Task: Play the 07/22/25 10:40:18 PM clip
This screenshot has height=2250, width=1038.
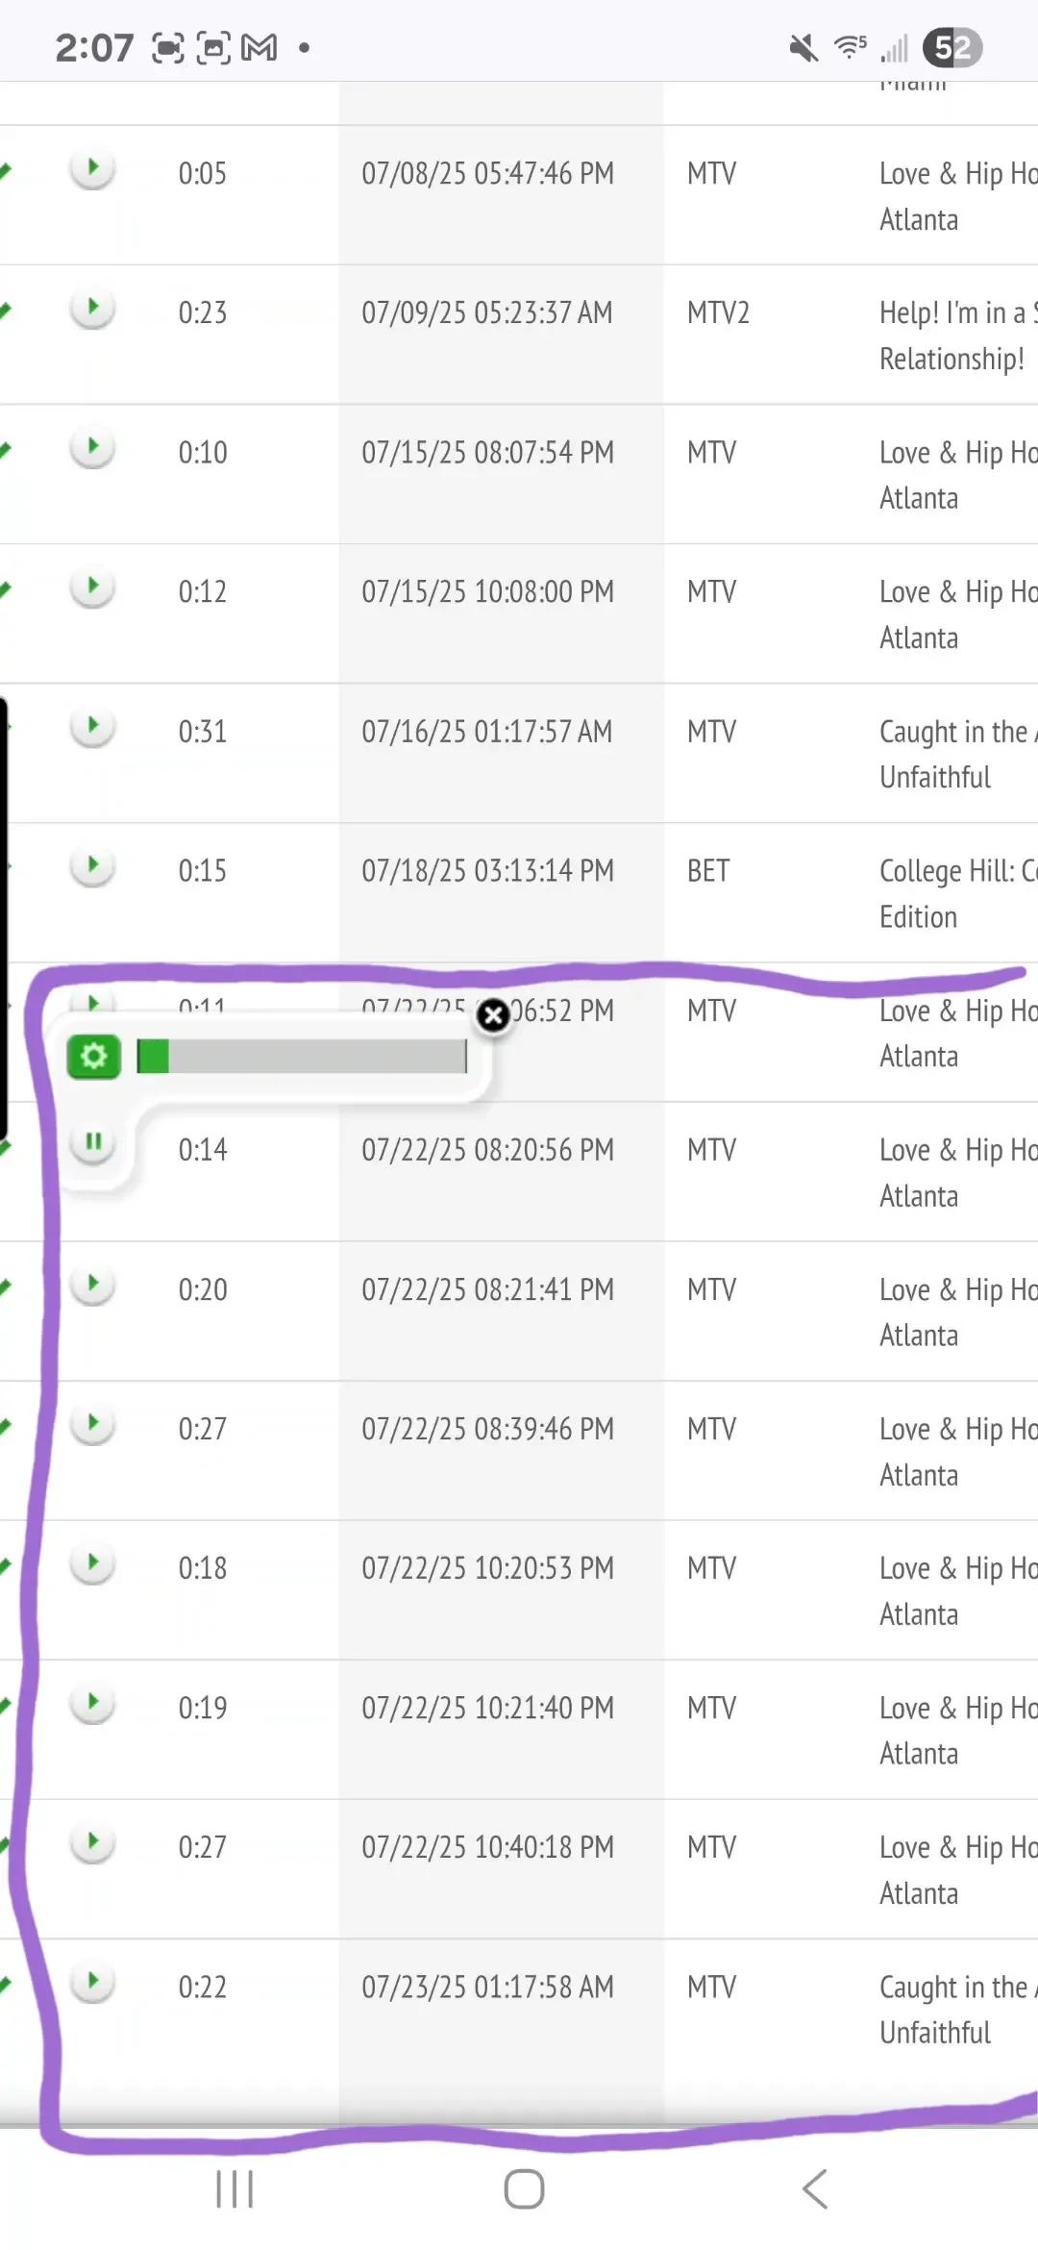Action: (x=92, y=1842)
